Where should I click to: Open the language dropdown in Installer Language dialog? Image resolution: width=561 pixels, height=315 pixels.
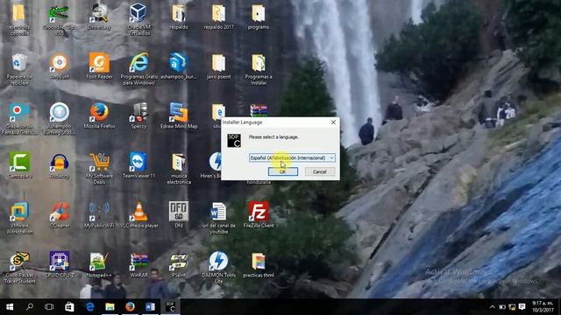[x=292, y=157]
